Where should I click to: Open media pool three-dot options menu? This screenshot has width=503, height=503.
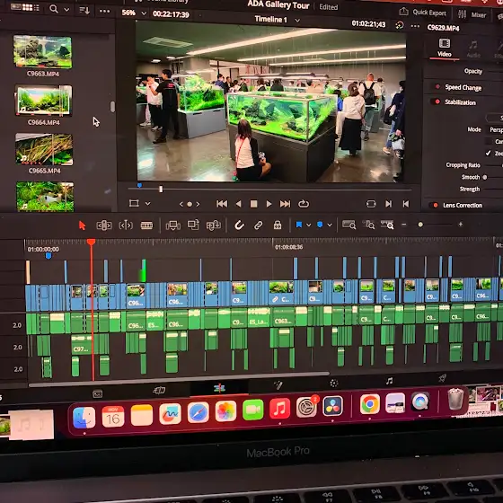pyautogui.click(x=104, y=11)
